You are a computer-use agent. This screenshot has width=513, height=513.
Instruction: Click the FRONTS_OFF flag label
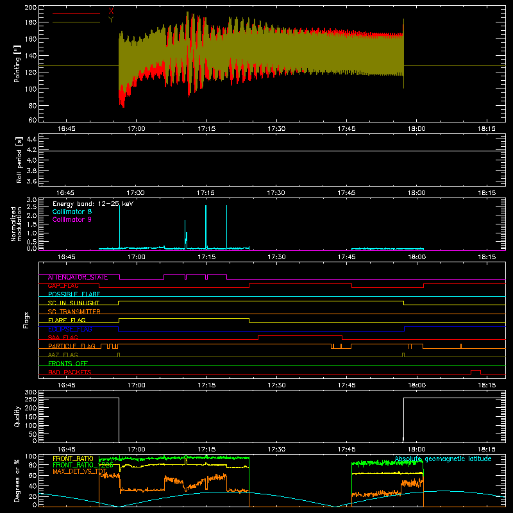pyautogui.click(x=68, y=364)
